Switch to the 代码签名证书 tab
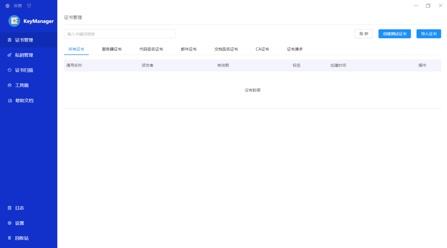 click(151, 49)
